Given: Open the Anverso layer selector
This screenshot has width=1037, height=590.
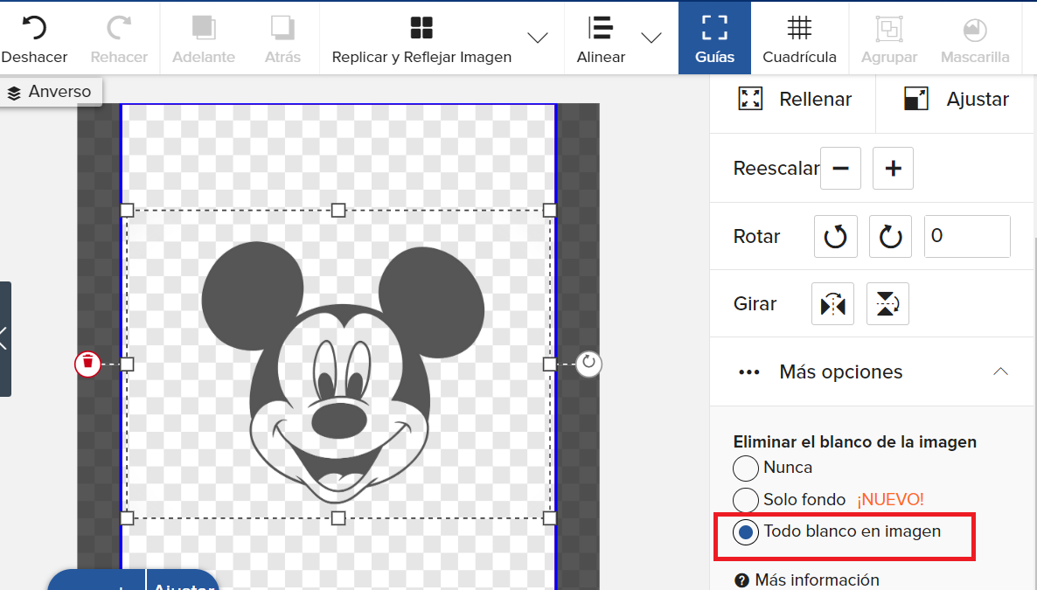Looking at the screenshot, I should click(51, 91).
